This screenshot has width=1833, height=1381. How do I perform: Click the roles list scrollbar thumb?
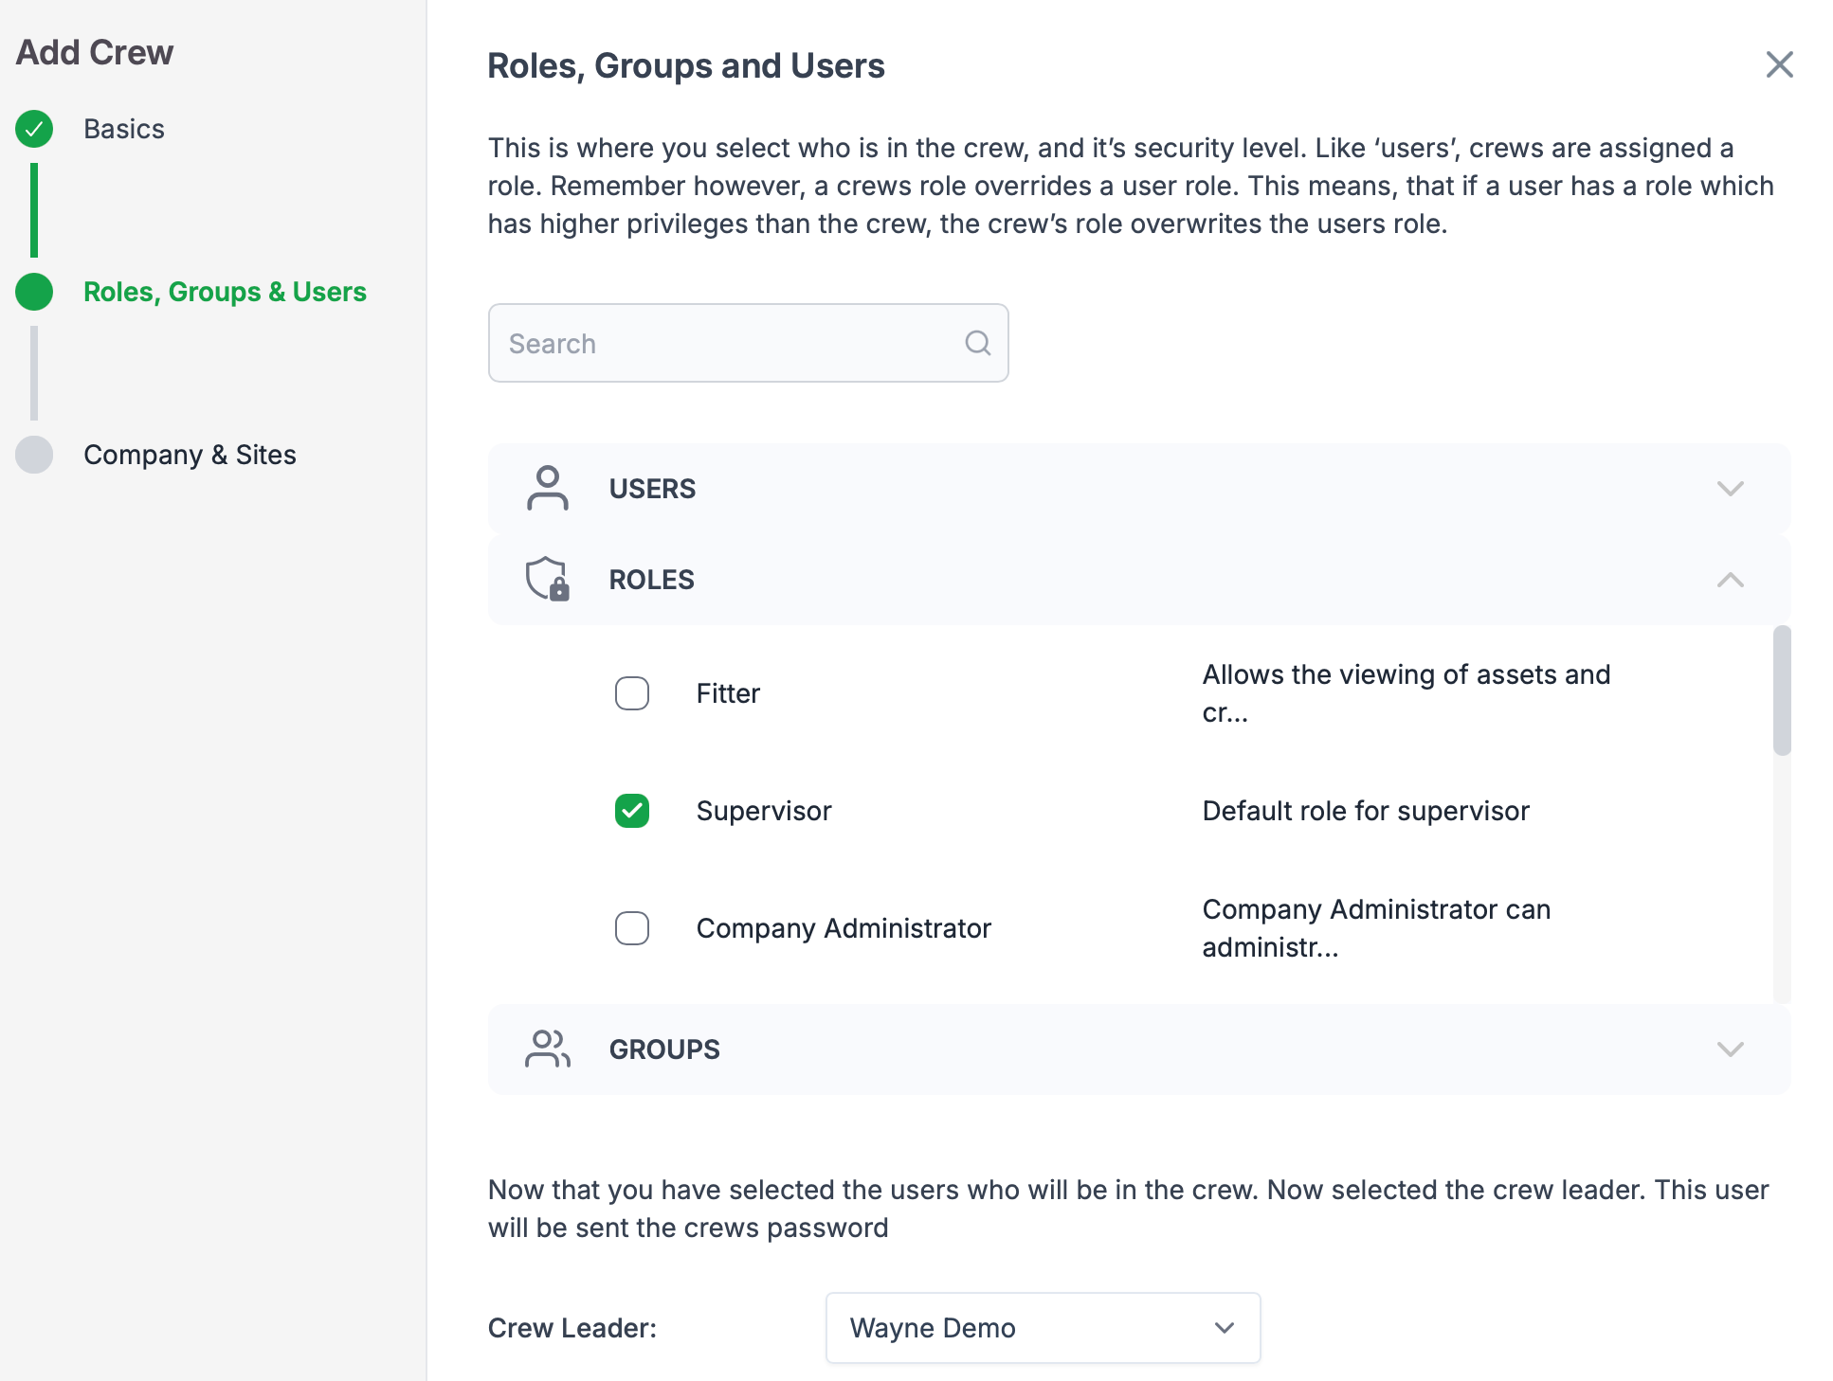[x=1782, y=690]
